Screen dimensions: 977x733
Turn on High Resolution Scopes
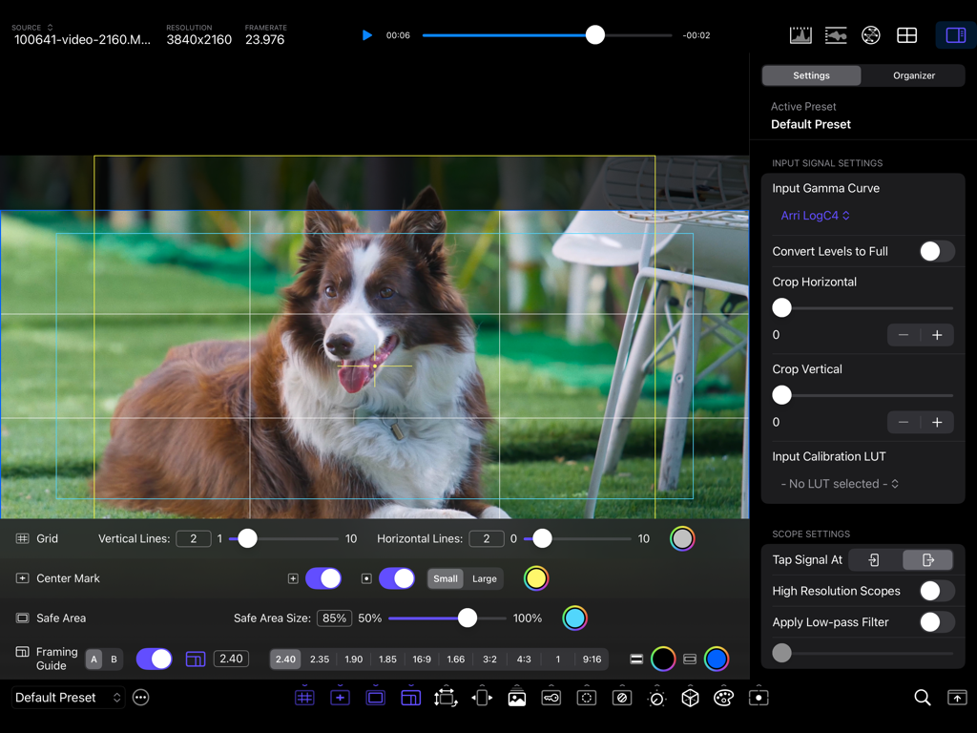pyautogui.click(x=936, y=591)
